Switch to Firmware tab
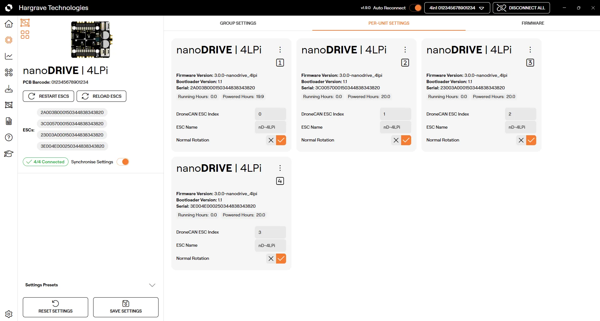Image resolution: width=600 pixels, height=321 pixels. pyautogui.click(x=533, y=23)
